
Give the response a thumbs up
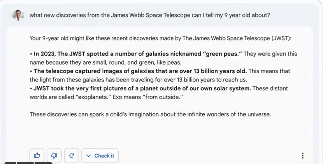[x=37, y=155]
